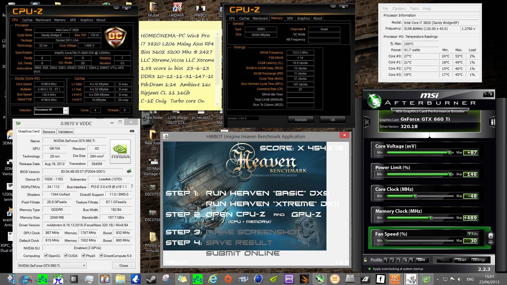This screenshot has height=285, width=507.
Task: Click the Intel Core taskbar icon
Action: pos(27,279)
